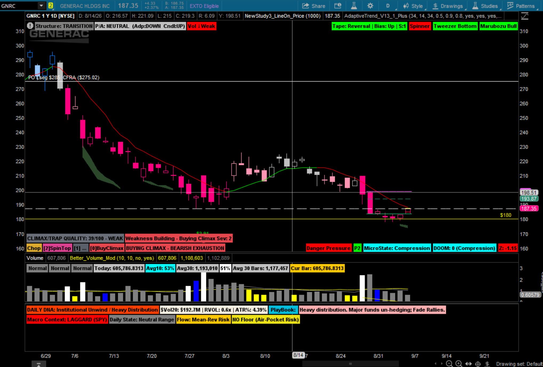Open the Drawings menu
Screen dimensions: 543x367
(x=448, y=6)
